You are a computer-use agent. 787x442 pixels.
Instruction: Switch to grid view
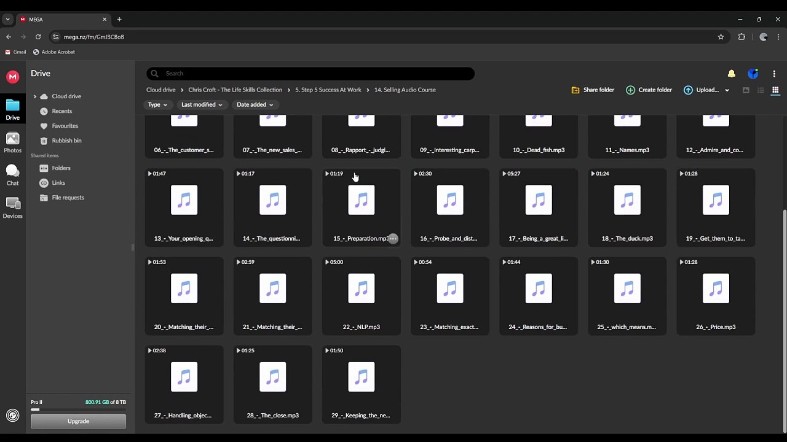point(775,90)
